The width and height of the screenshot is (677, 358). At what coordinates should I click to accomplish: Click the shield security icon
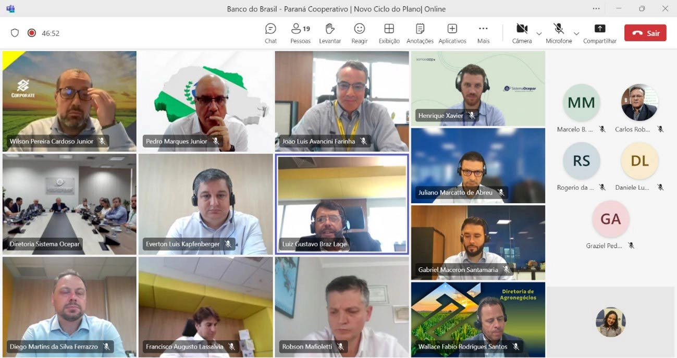(x=15, y=33)
